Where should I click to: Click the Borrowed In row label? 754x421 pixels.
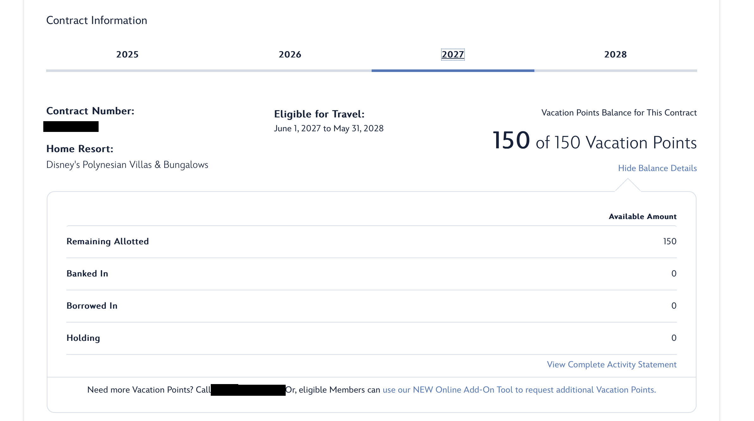point(92,306)
